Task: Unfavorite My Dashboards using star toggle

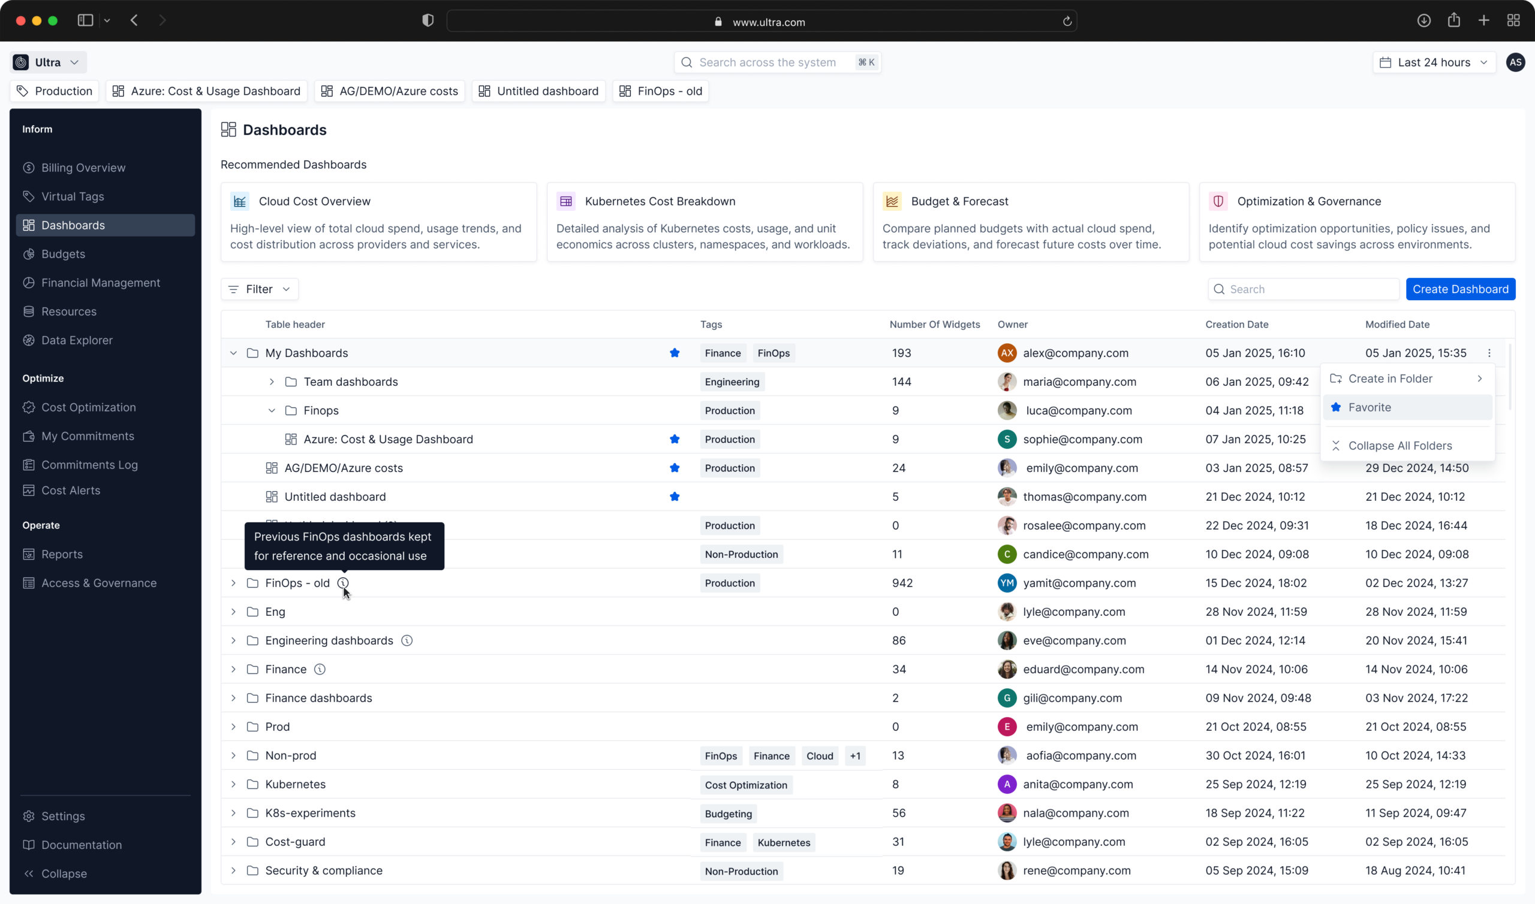Action: (x=674, y=353)
